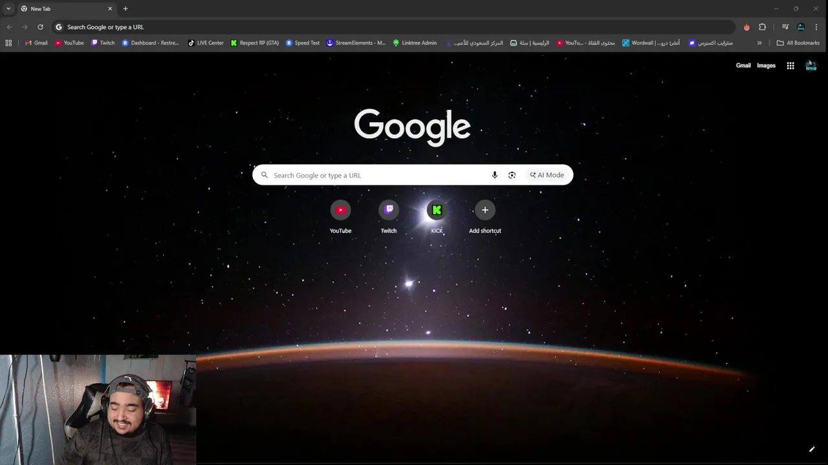Click the Google logo
This screenshot has width=828, height=465.
pos(412,127)
